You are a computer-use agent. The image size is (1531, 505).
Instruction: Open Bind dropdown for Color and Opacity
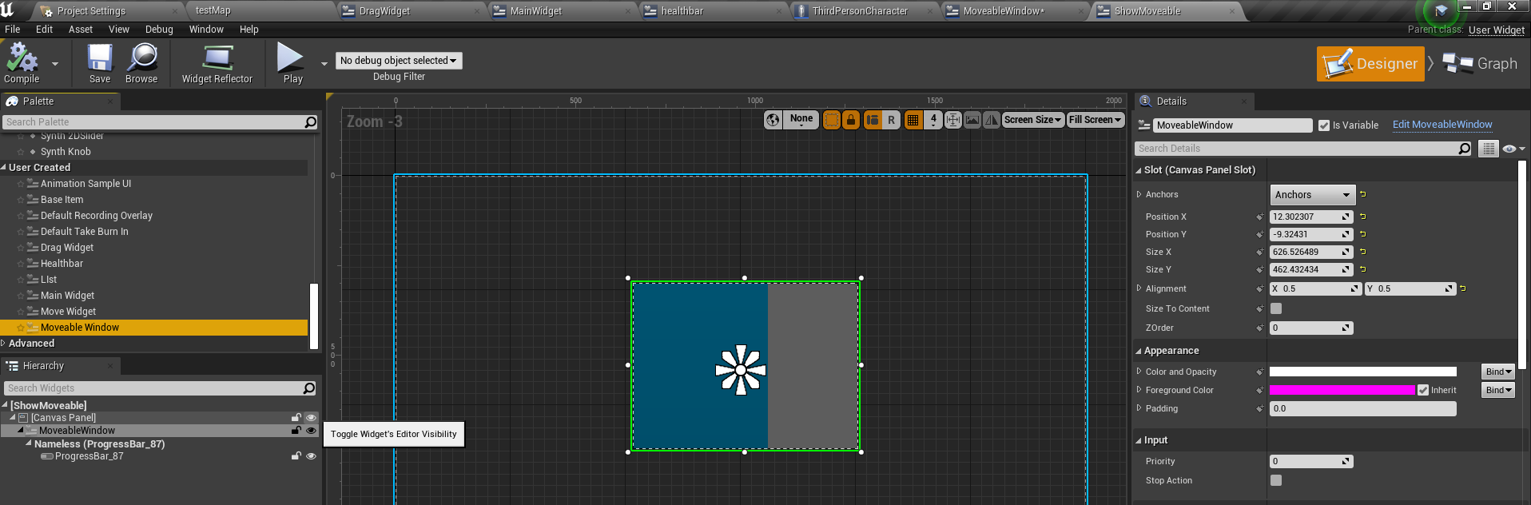click(1497, 372)
